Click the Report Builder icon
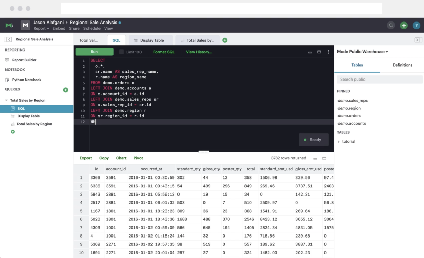Image resolution: width=424 pixels, height=258 pixels. click(7, 60)
